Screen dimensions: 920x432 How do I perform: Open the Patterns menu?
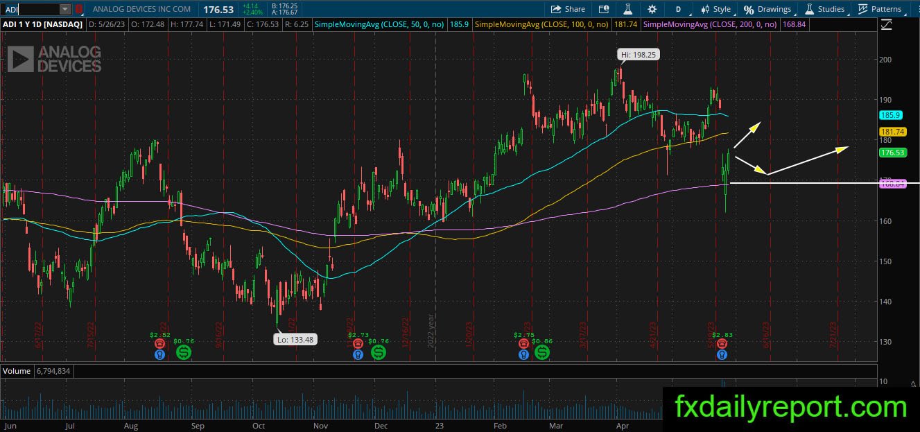880,9
